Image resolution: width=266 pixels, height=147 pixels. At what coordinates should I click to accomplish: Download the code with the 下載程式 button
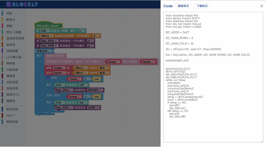[x=202, y=6]
